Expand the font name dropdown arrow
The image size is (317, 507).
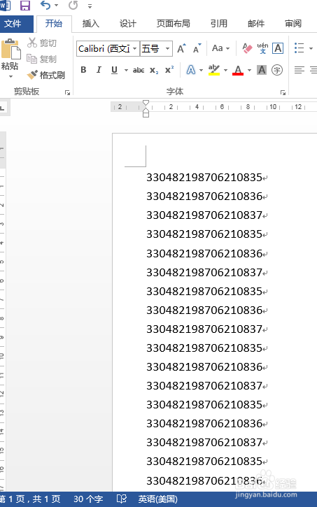[135, 49]
